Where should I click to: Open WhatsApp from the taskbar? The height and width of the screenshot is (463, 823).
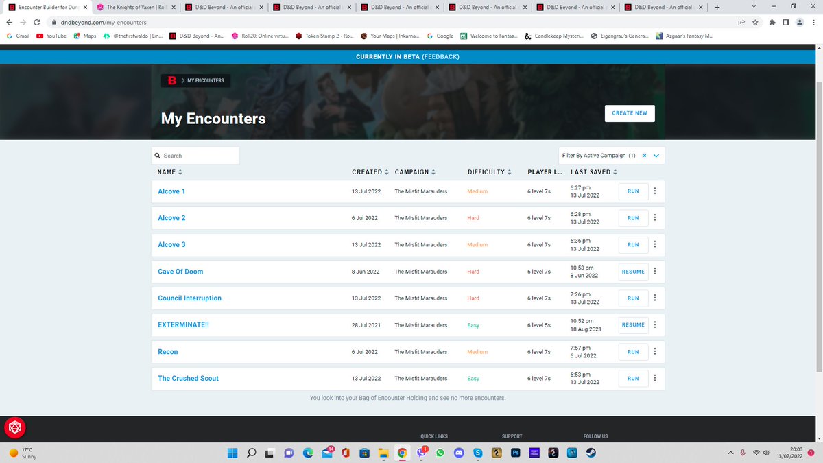(440, 453)
